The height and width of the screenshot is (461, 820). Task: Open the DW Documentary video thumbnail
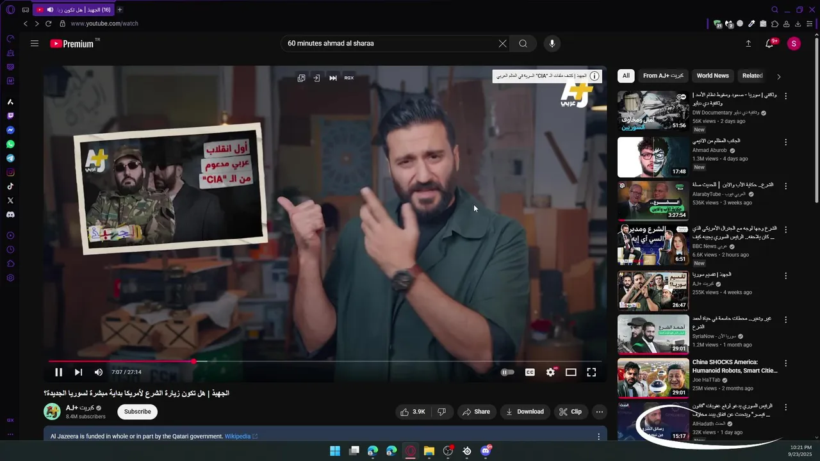[653, 111]
